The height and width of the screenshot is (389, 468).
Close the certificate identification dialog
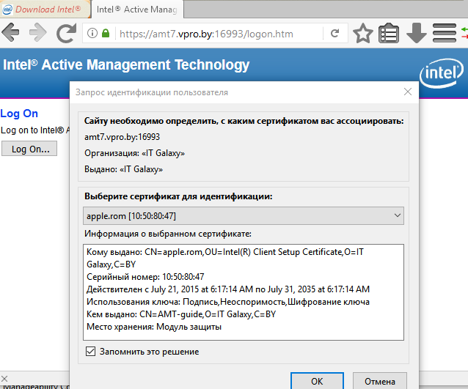[408, 92]
